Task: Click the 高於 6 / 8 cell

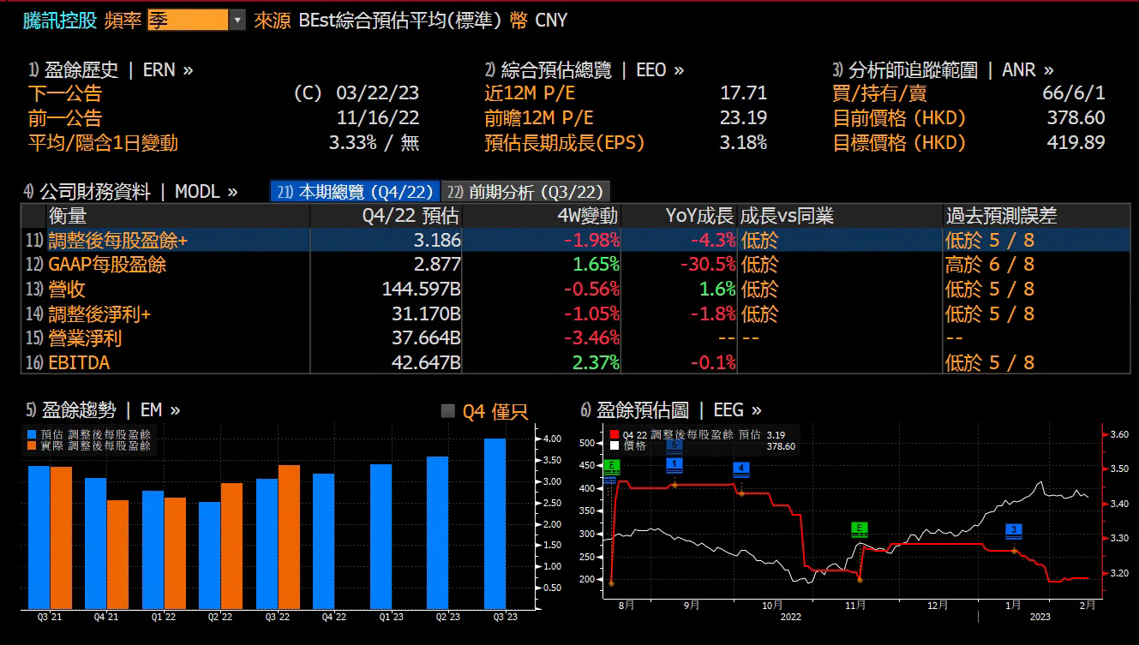Action: [x=990, y=265]
